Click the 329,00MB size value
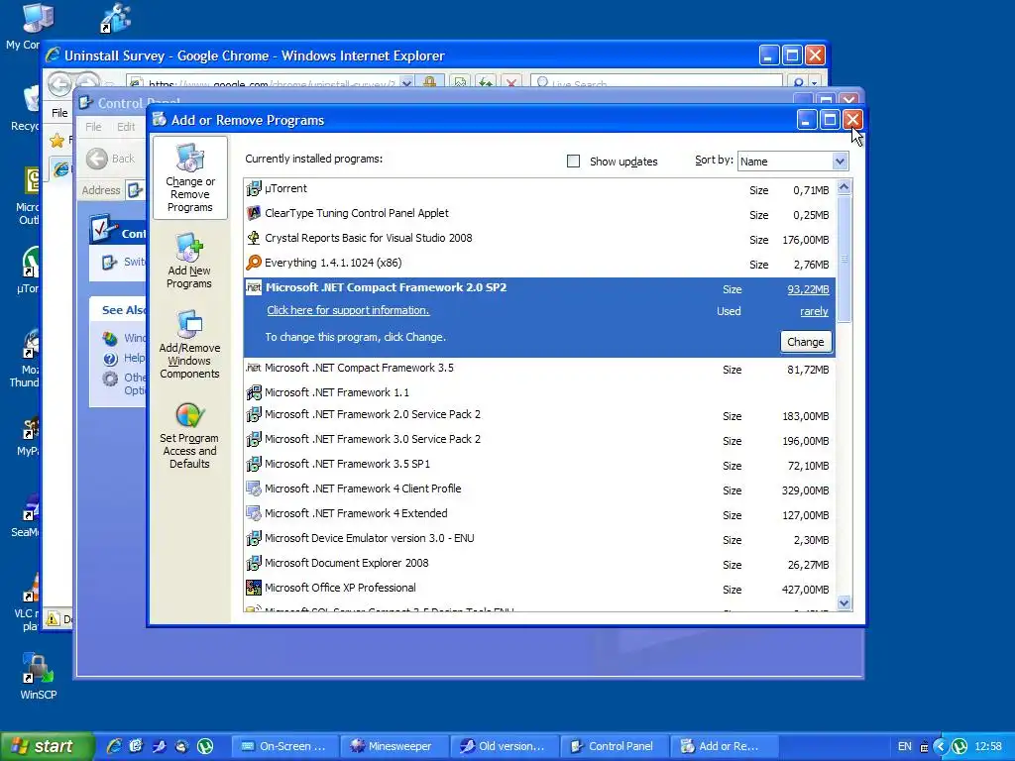Image resolution: width=1015 pixels, height=761 pixels. (x=805, y=490)
